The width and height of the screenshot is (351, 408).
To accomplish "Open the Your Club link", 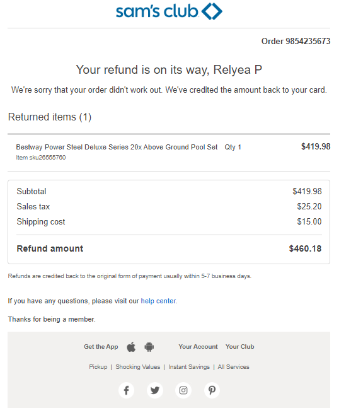I will tap(239, 347).
